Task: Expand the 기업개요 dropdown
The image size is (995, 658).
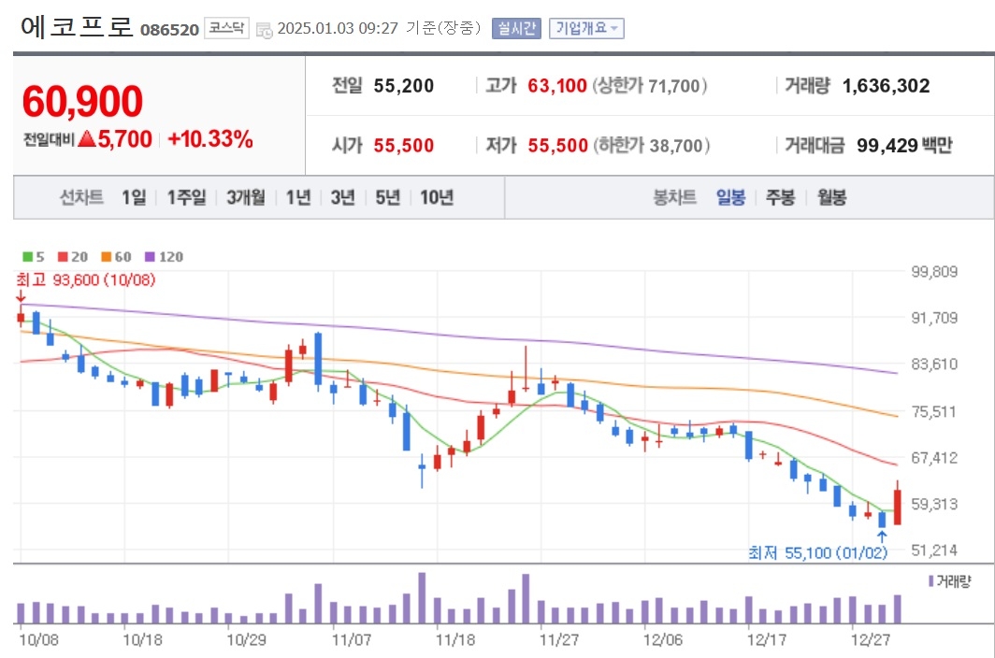Action: point(586,29)
